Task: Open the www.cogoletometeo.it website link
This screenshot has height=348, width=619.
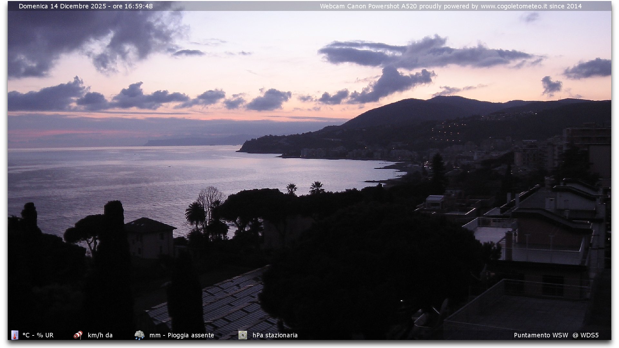Action: point(514,6)
